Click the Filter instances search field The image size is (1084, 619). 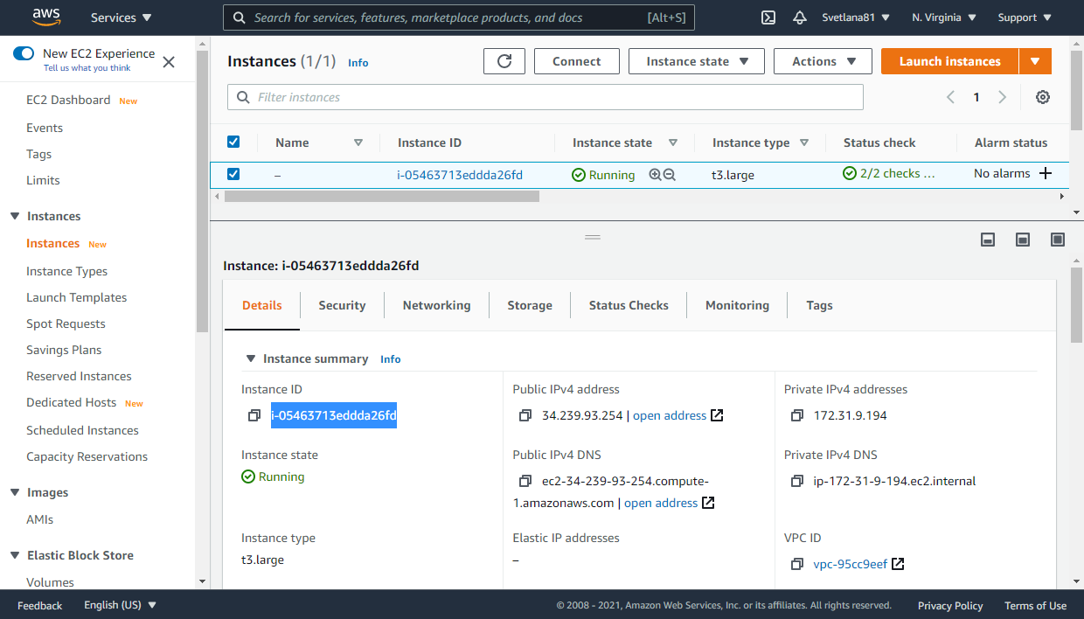coord(545,97)
